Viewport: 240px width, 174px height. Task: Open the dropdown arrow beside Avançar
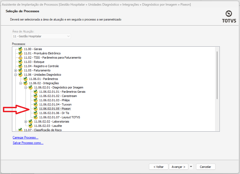191,167
